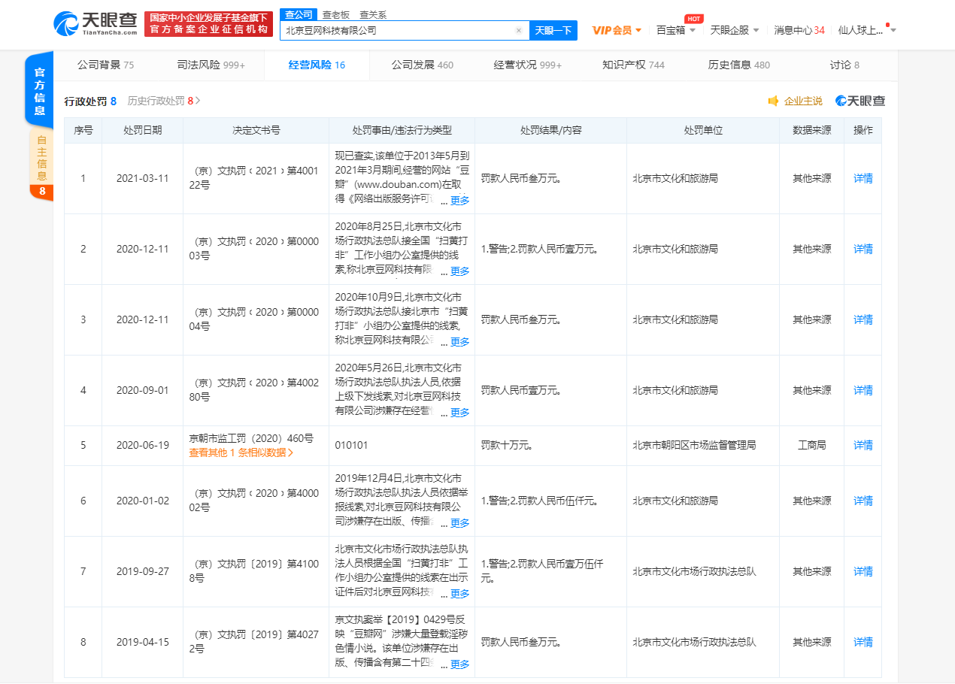
Task: Click the 处罚单位 column header
Action: coord(703,131)
